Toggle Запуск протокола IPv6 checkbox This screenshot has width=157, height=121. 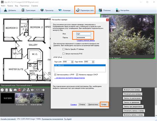[64, 54]
